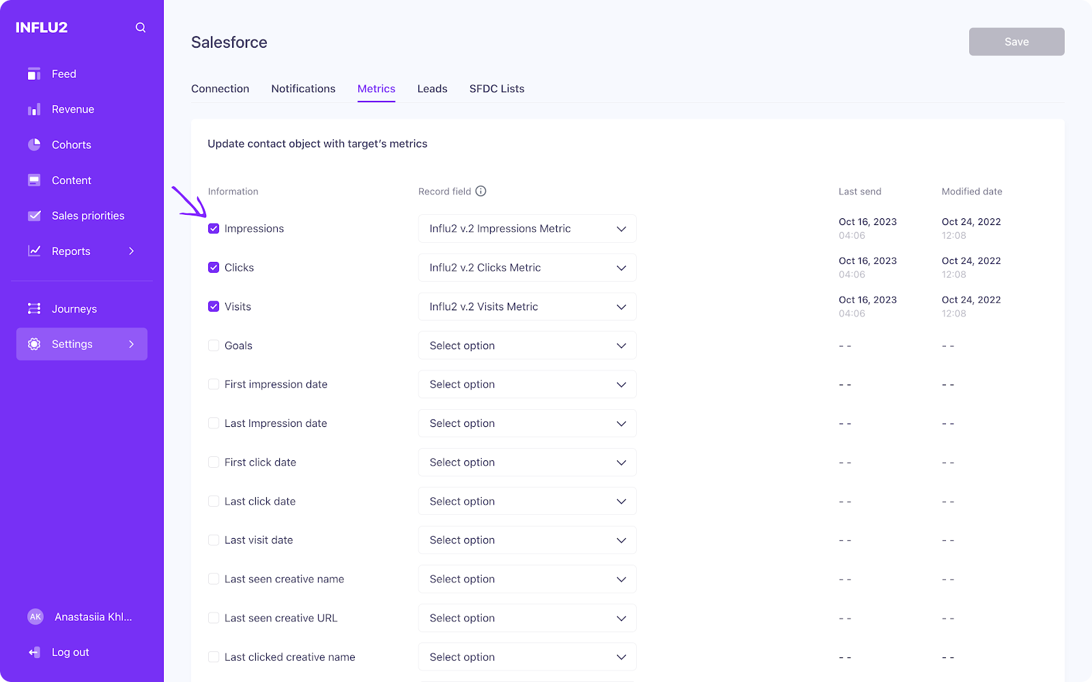Image resolution: width=1092 pixels, height=682 pixels.
Task: Uncheck the Visits checkbox
Action: [214, 306]
